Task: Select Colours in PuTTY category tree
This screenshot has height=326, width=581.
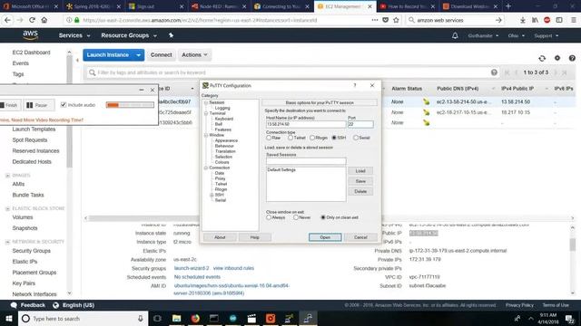Action: point(222,162)
